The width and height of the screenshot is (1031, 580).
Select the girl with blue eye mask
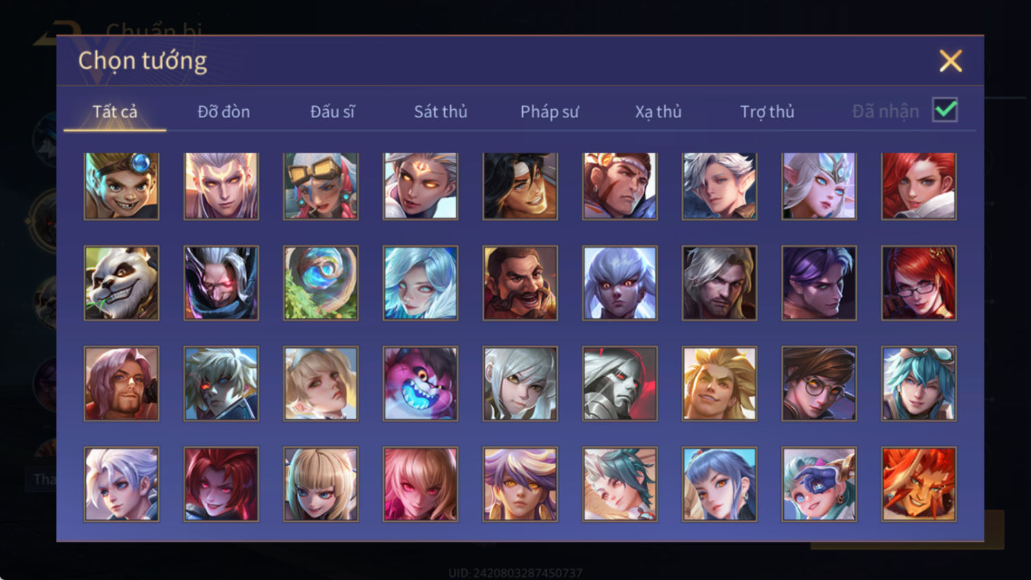[x=819, y=483]
